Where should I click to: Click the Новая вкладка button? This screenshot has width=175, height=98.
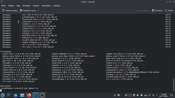coord(10,11)
